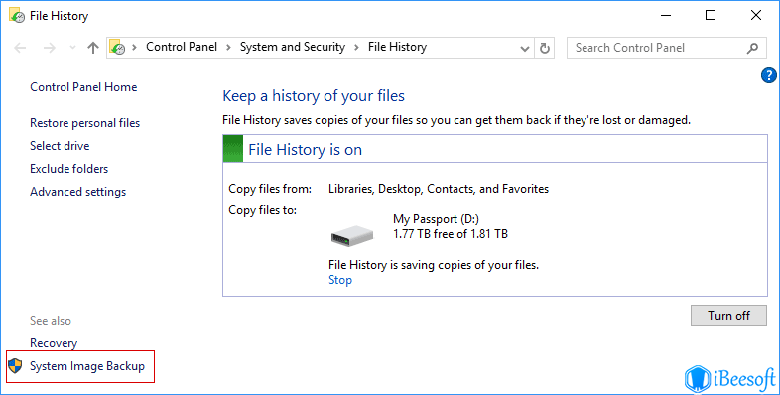Minimize the File History window
Screen dimensions: 780x395
point(666,16)
